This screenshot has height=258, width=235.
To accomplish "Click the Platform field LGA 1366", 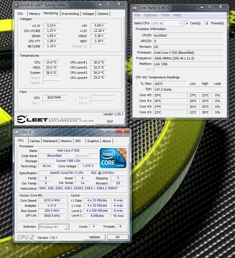I will pyautogui.click(x=189, y=64).
